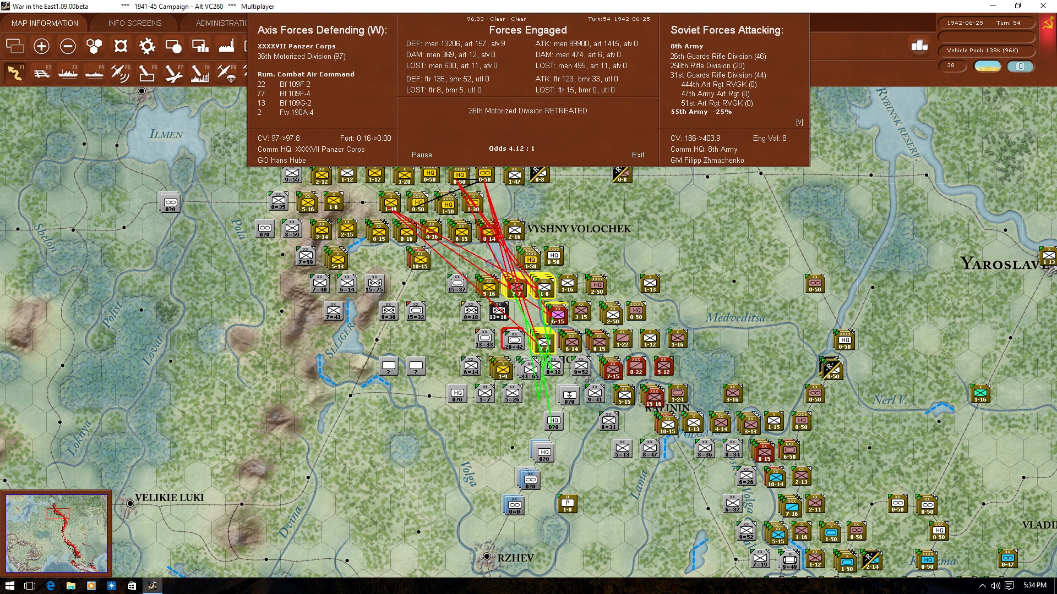Select the 6=31 infantry counter
The image size is (1057, 594).
tap(608, 421)
